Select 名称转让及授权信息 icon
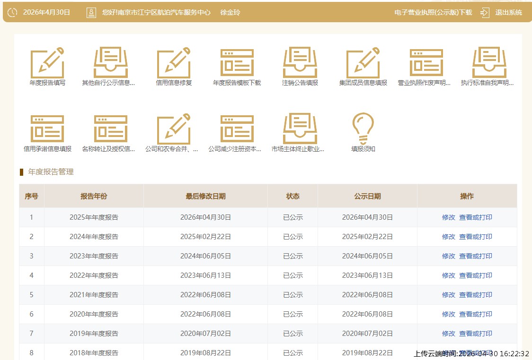The image size is (532, 360). [110, 129]
